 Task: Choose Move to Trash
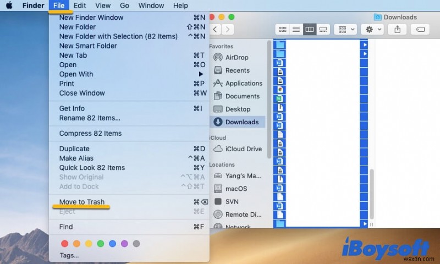[129, 202]
